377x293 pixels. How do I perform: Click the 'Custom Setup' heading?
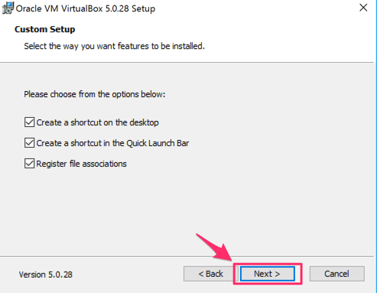(x=45, y=29)
